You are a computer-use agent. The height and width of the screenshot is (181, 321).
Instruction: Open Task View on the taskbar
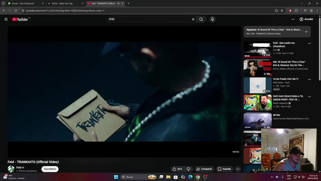point(161,177)
